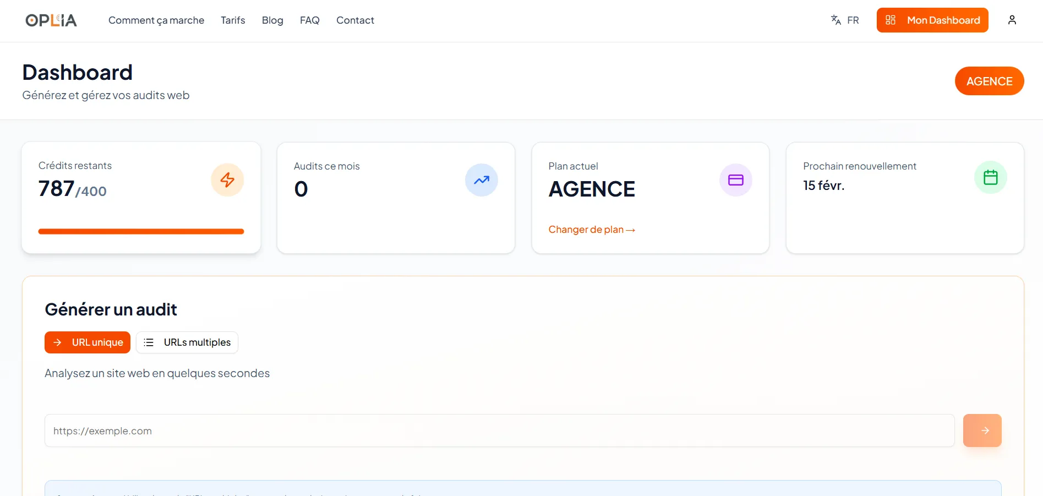Open Comment ça marche page

click(x=156, y=20)
